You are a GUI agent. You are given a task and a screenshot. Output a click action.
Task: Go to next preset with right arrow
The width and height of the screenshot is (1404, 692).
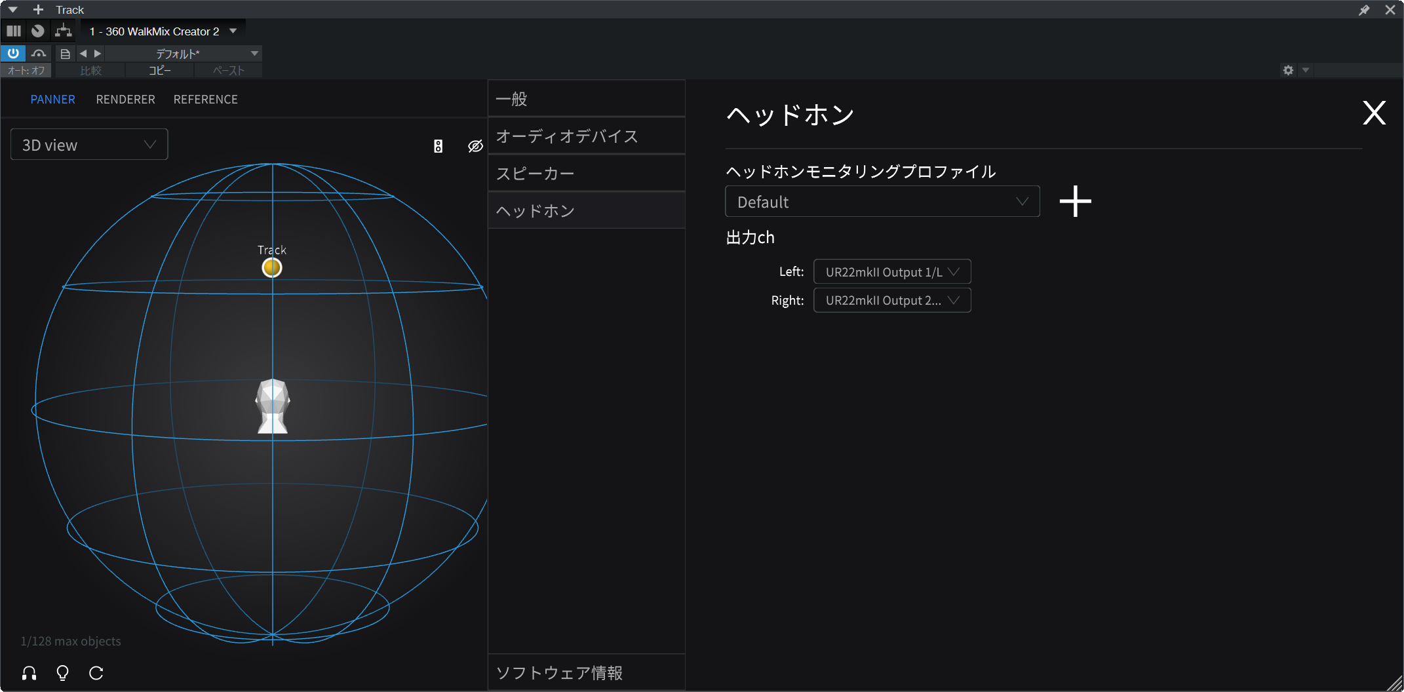click(98, 54)
